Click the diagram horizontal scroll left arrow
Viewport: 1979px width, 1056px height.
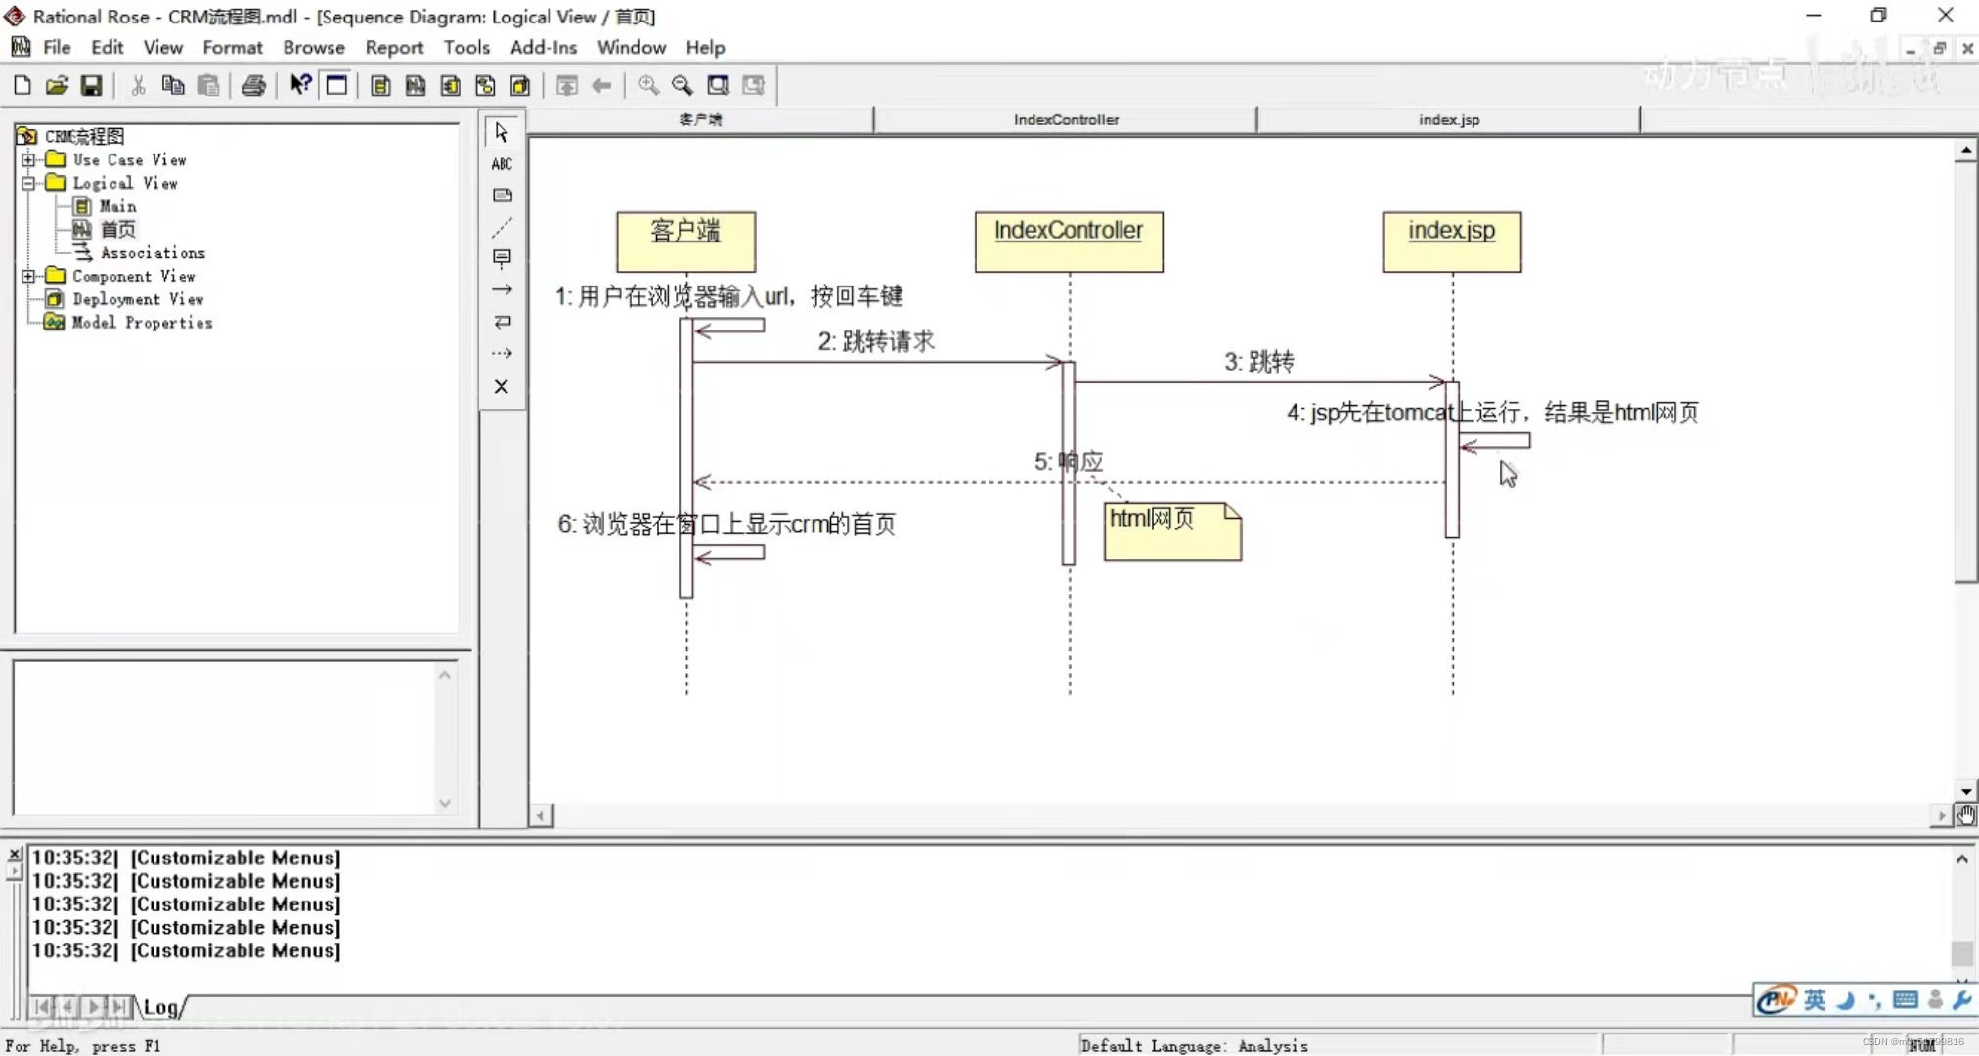[x=541, y=815]
